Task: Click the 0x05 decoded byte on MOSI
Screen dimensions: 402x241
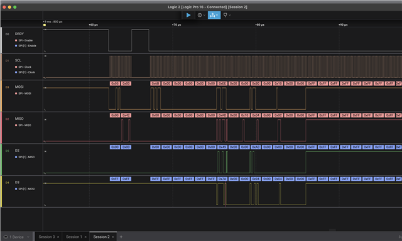Action: [115, 83]
